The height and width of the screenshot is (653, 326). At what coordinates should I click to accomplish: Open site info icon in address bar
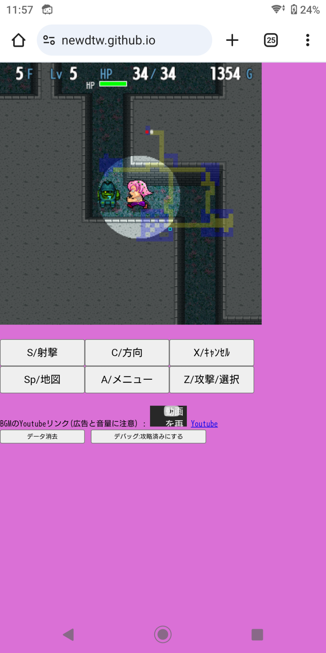pyautogui.click(x=49, y=40)
